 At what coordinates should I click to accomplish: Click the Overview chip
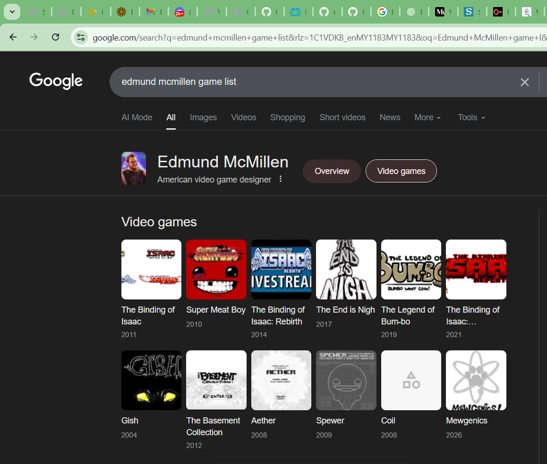(332, 171)
